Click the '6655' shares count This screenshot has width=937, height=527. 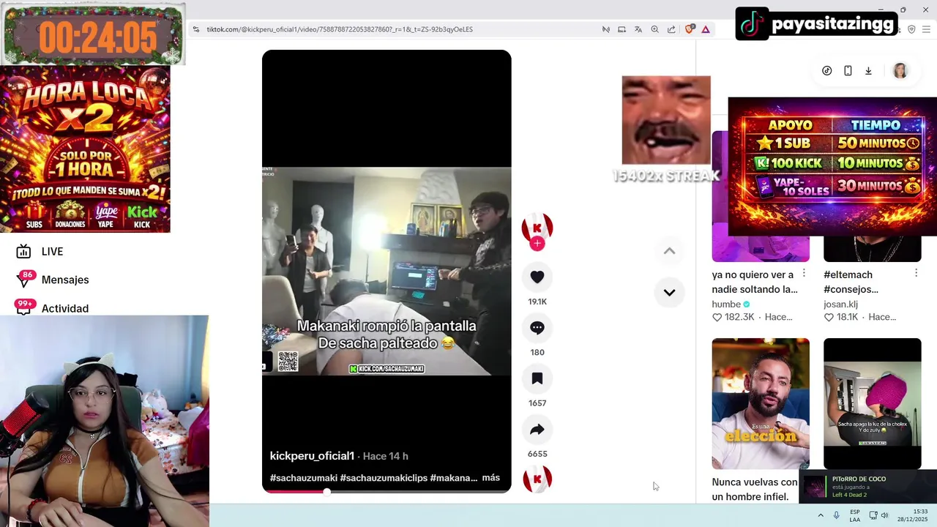pyautogui.click(x=537, y=454)
